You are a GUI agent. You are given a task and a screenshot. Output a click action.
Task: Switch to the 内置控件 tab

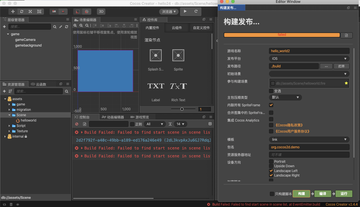pyautogui.click(x=152, y=28)
